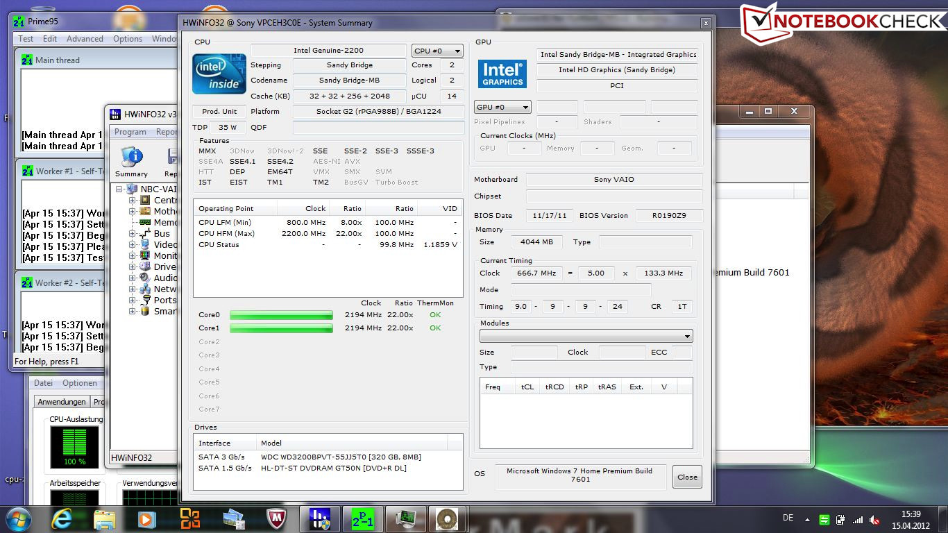Image resolution: width=948 pixels, height=533 pixels.
Task: Click the DE language indicator
Action: [x=788, y=518]
